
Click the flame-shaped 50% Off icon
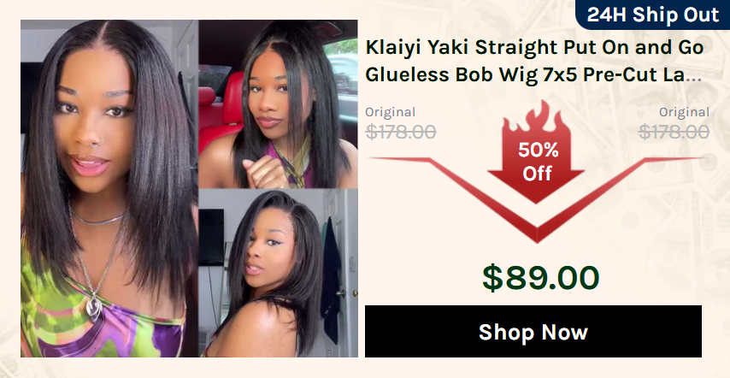tap(536, 151)
